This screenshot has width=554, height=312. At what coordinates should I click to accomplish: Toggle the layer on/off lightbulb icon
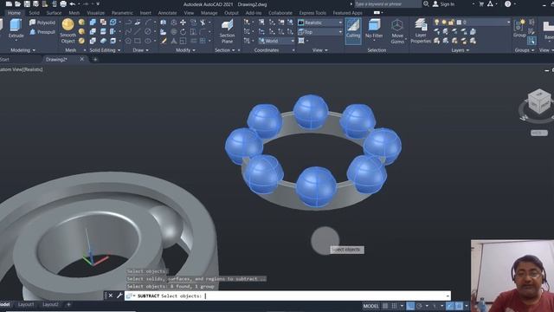[x=436, y=23]
